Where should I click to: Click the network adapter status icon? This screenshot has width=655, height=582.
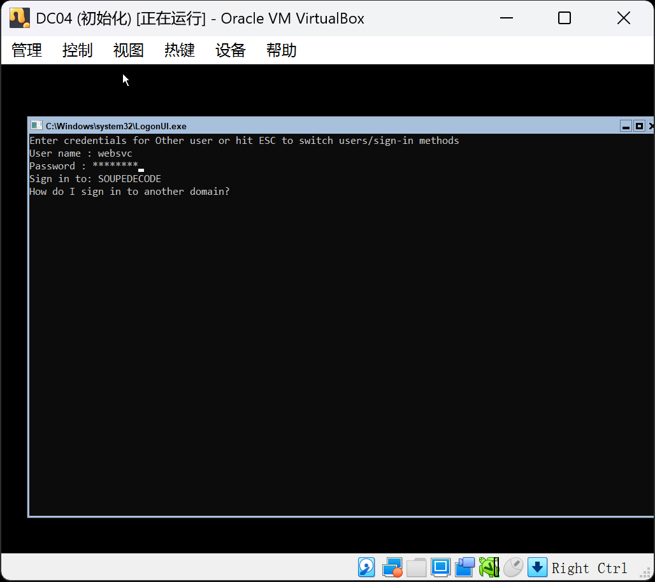(392, 567)
